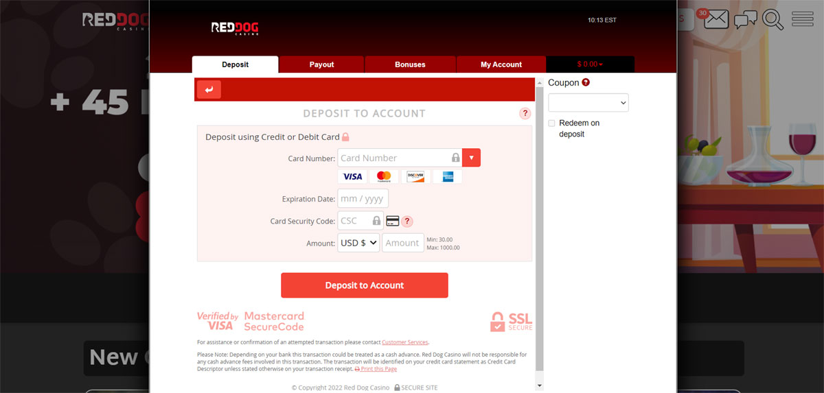Click the Coupon help question mark icon
This screenshot has width=824, height=393.
[x=586, y=82]
